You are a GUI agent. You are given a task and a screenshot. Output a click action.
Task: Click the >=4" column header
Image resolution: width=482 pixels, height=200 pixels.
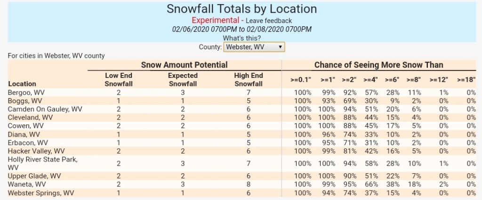371,80
